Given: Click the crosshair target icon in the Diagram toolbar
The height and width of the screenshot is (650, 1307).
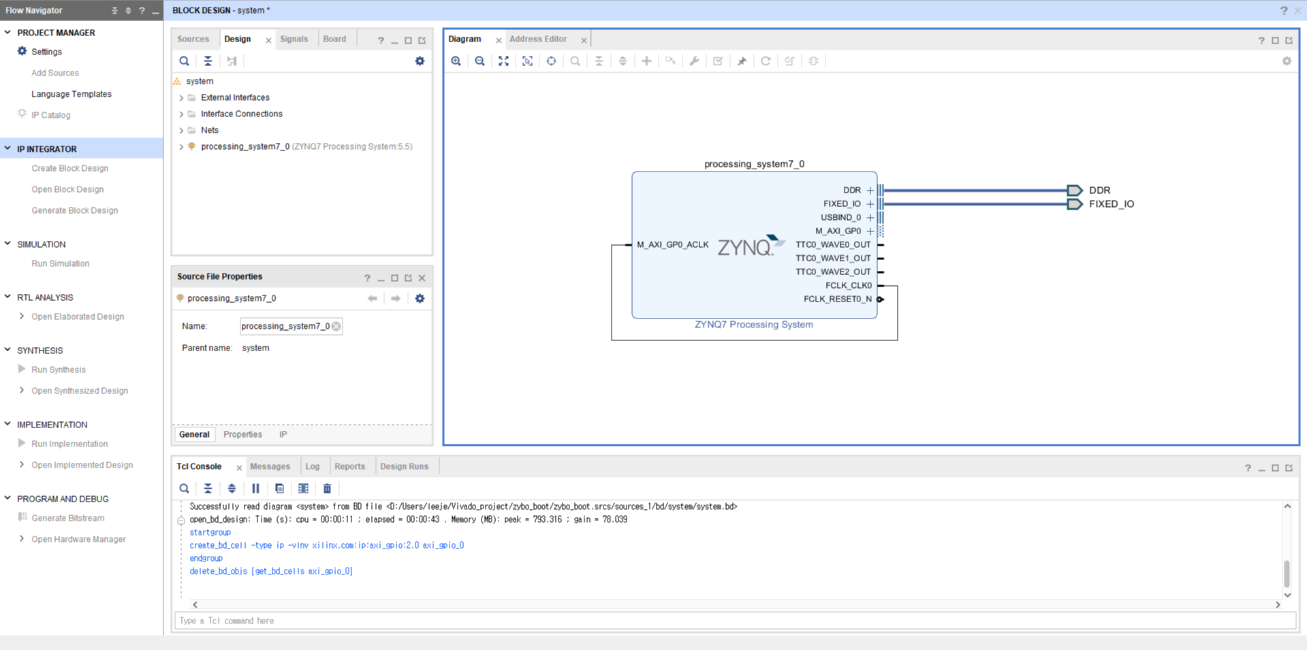Looking at the screenshot, I should [x=551, y=61].
